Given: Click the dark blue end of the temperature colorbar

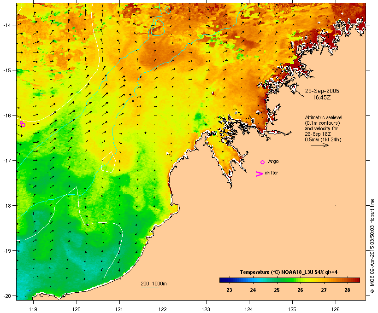Looking at the screenshot, I should 222,280.
